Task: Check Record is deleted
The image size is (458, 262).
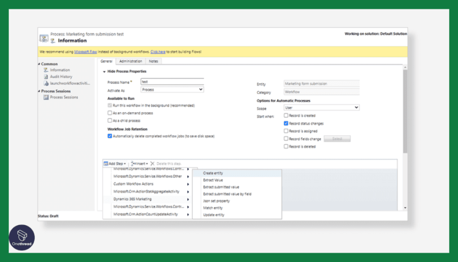Action: (286, 146)
